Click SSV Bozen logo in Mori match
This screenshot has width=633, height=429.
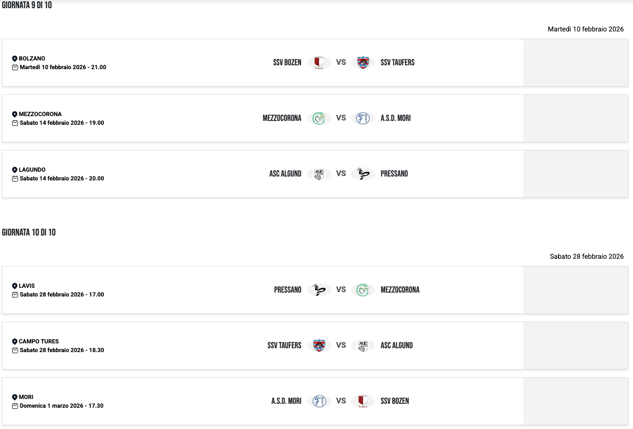coord(362,401)
